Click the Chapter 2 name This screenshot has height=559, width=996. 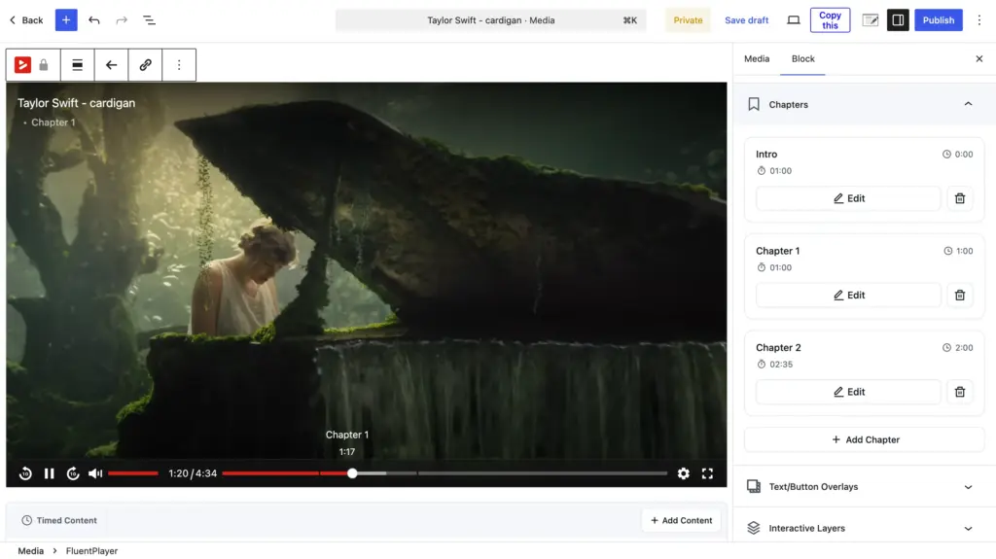[x=778, y=347]
